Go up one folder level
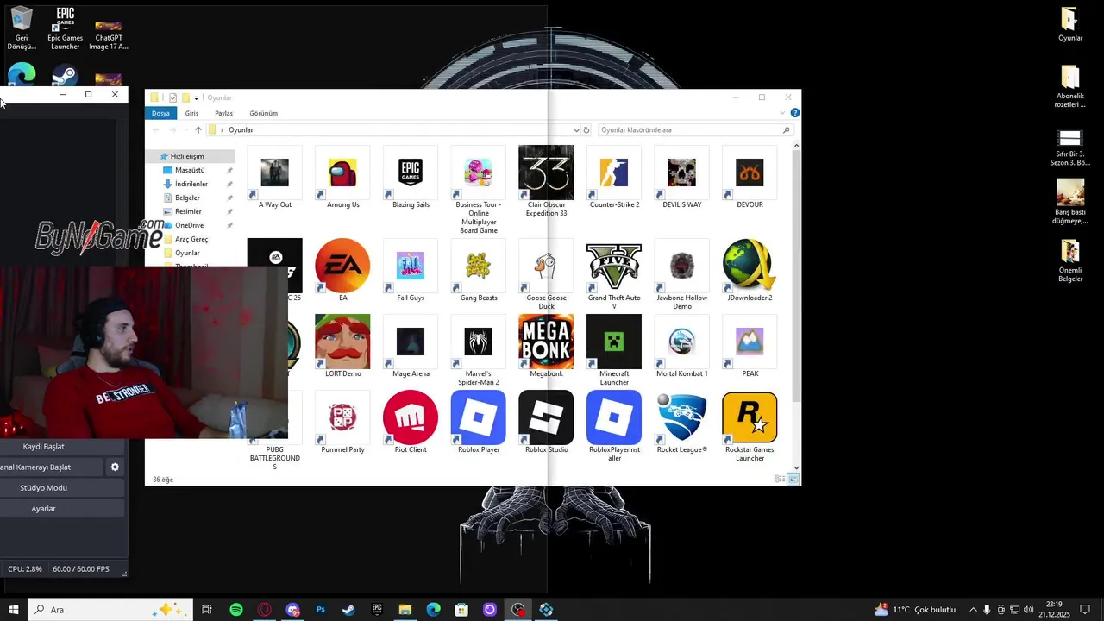Screen dimensions: 1104x621 198,130
